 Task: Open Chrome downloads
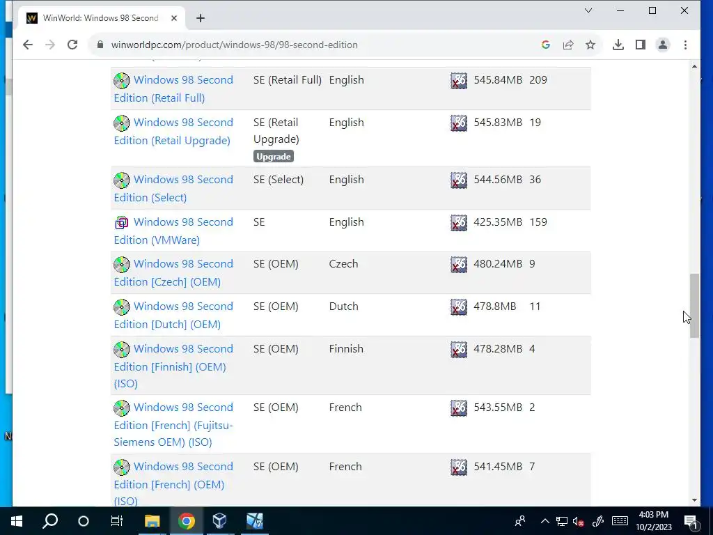(618, 45)
